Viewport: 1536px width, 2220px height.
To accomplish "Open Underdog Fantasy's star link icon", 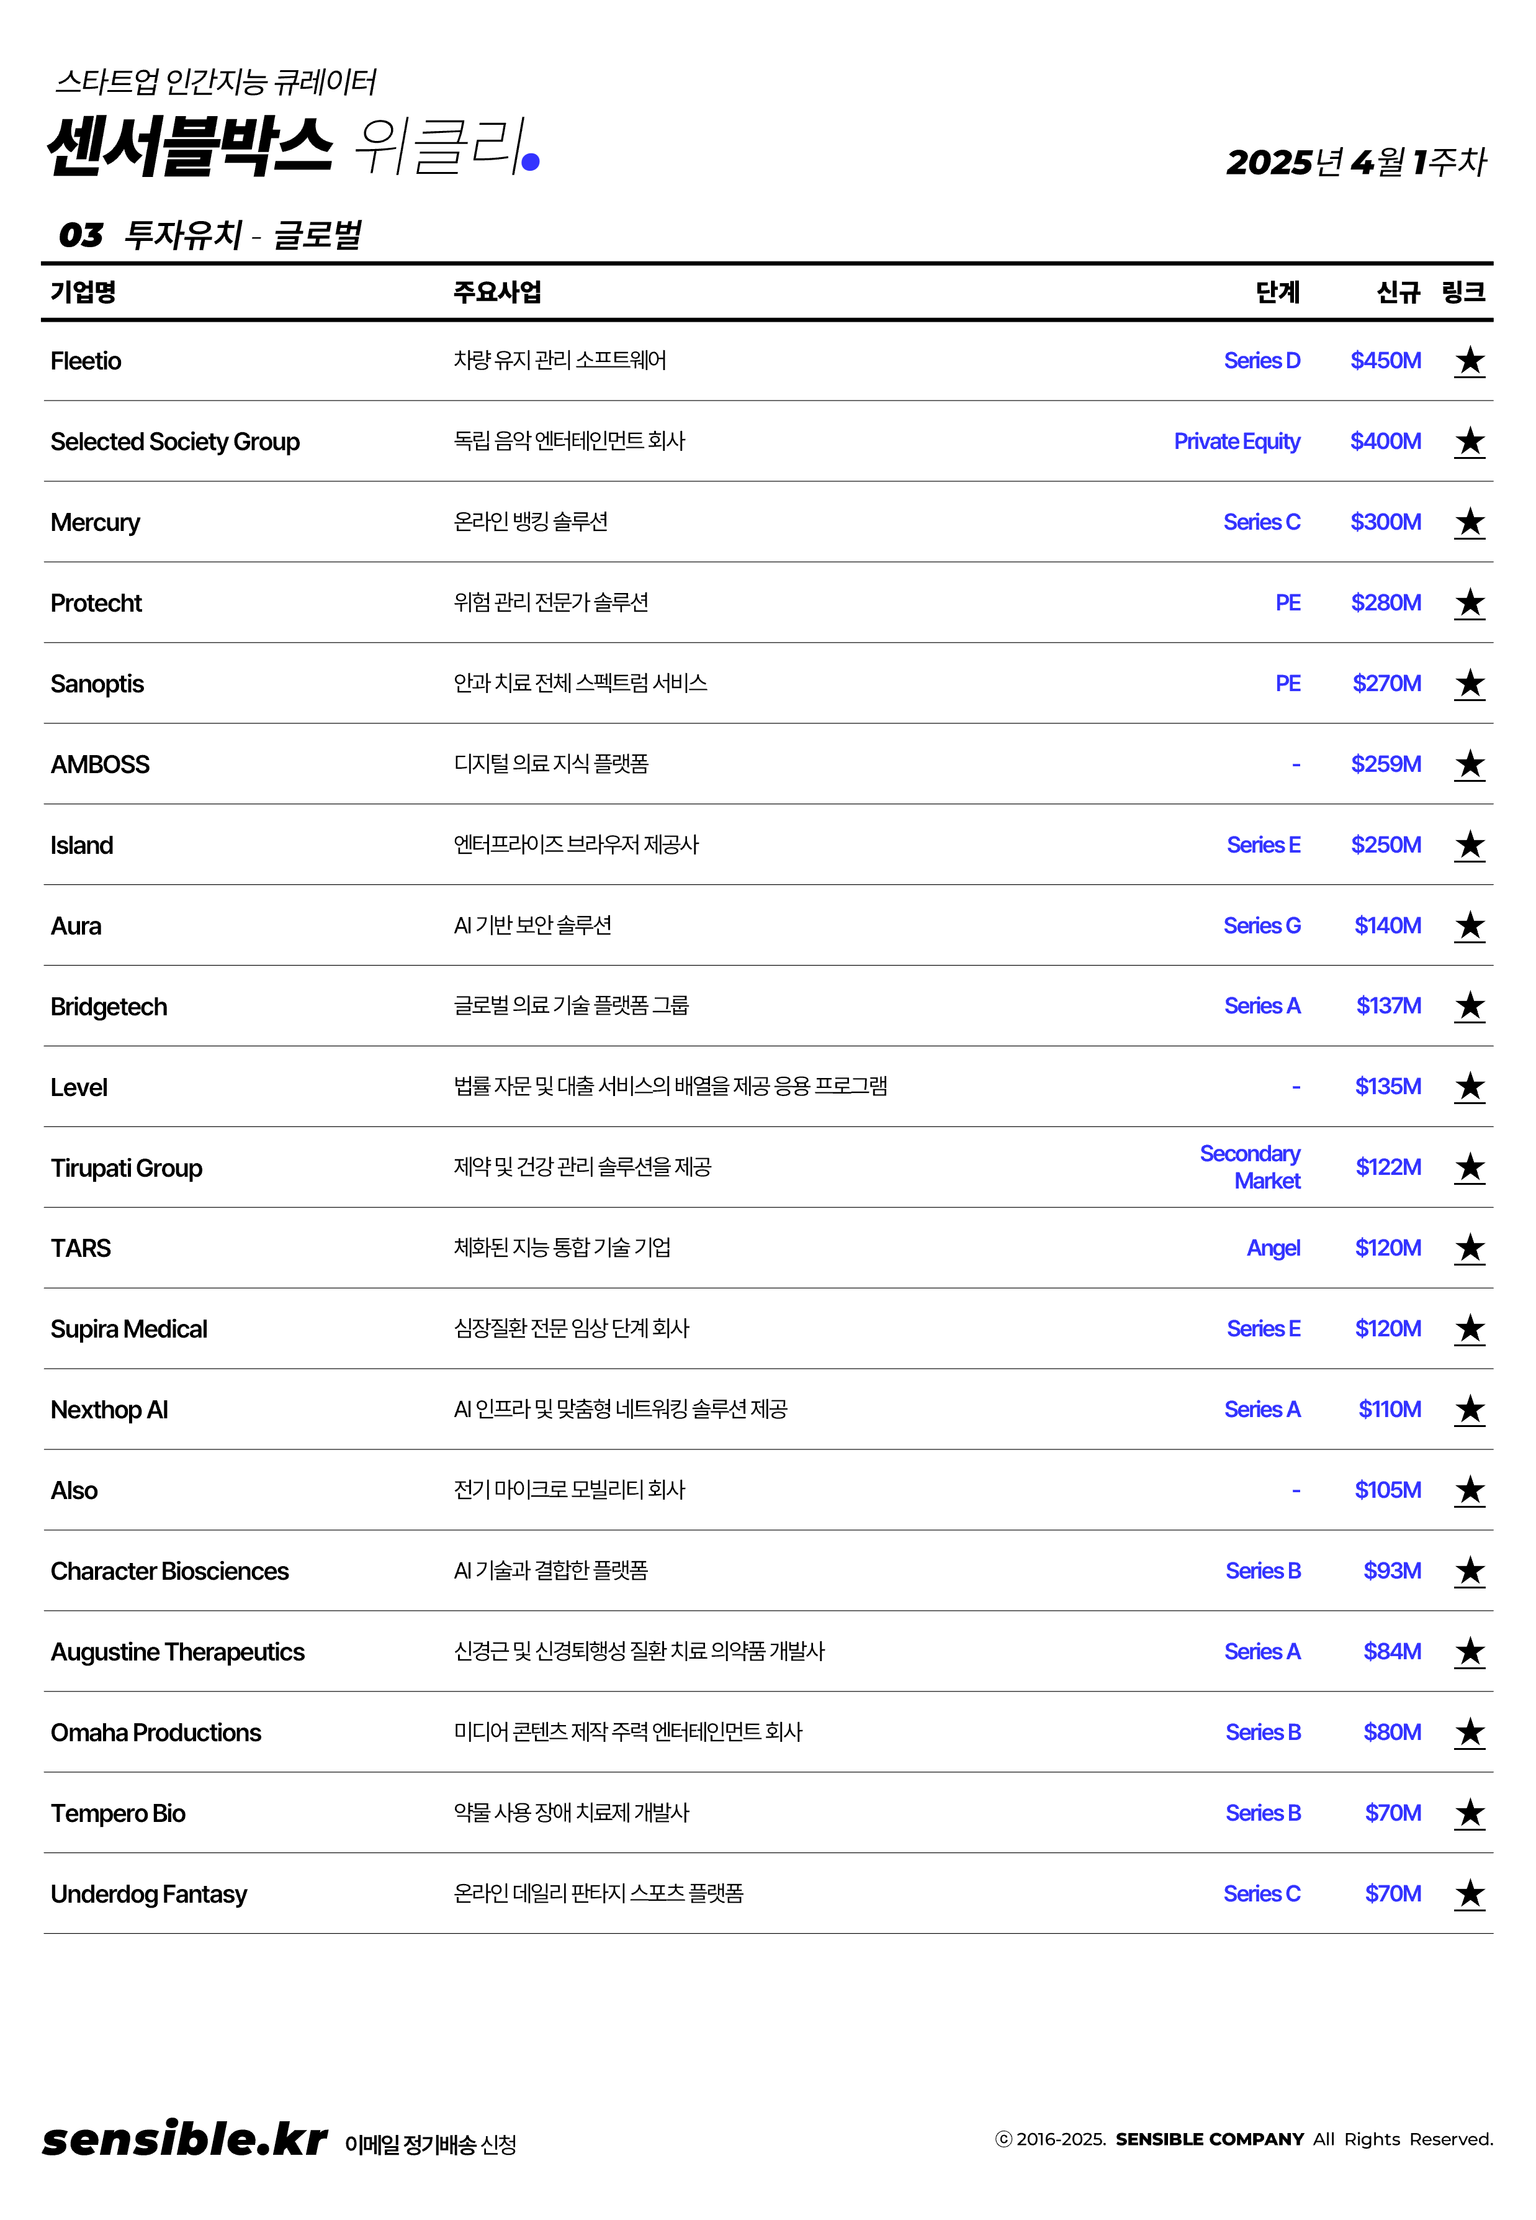I will [x=1468, y=1895].
